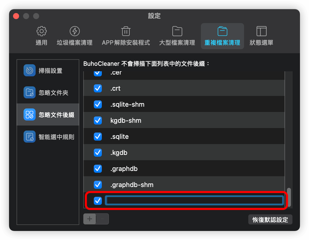Select the .graphdb-shm list row text
This screenshot has height=240, width=309.
click(132, 185)
